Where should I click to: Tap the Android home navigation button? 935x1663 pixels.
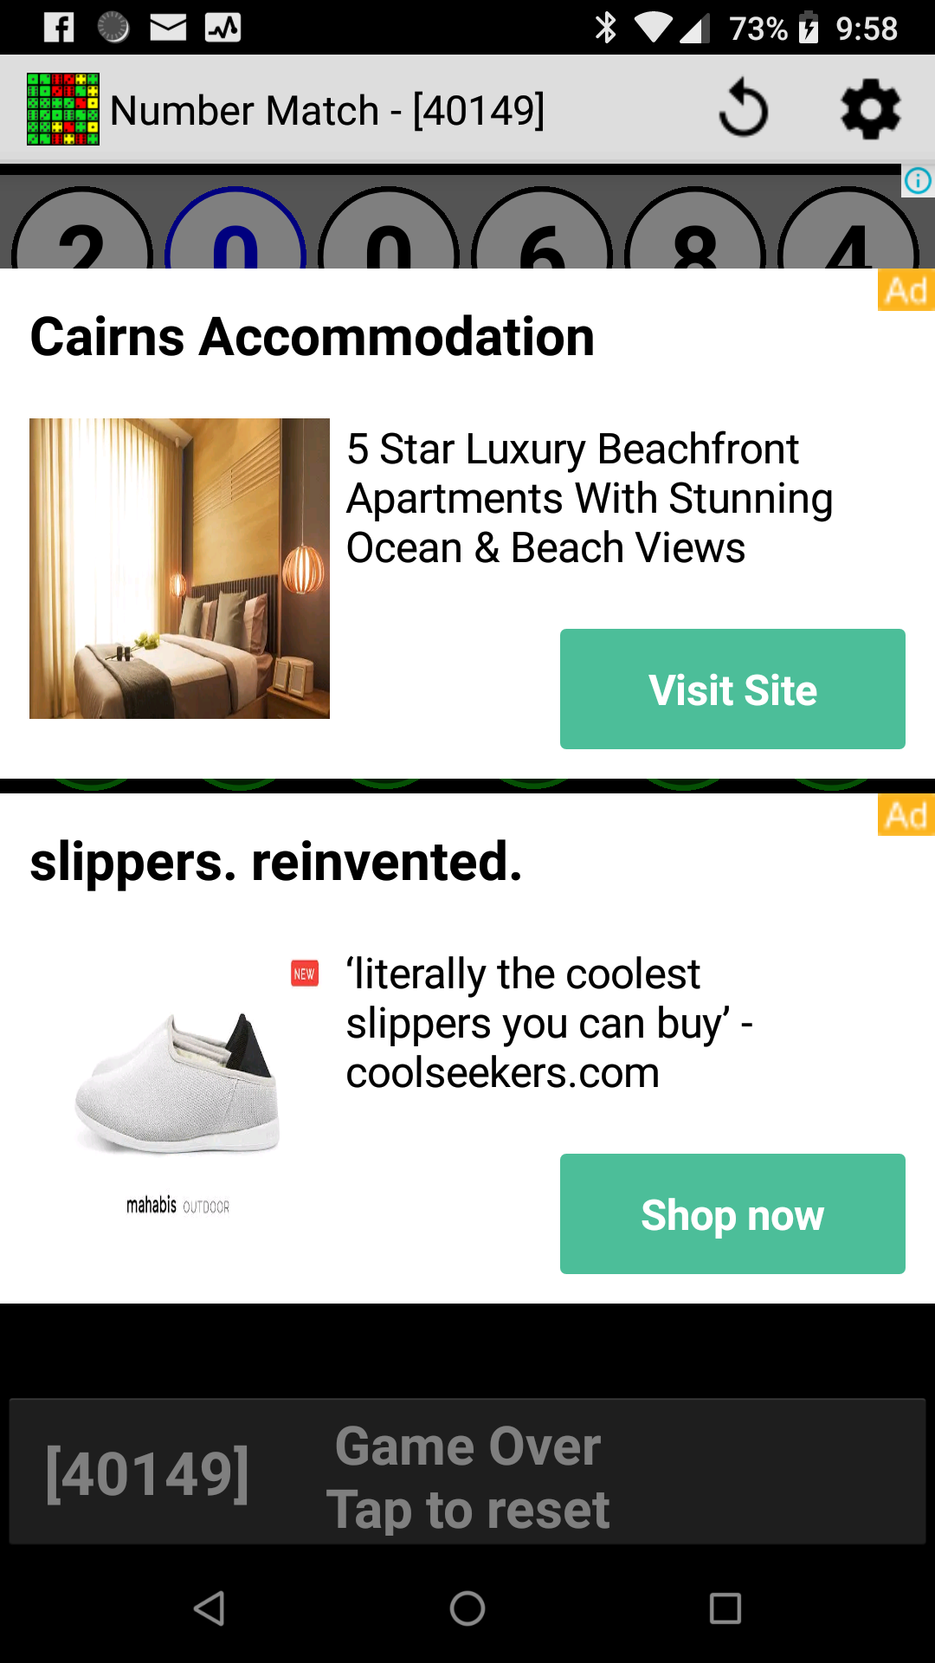tap(467, 1608)
